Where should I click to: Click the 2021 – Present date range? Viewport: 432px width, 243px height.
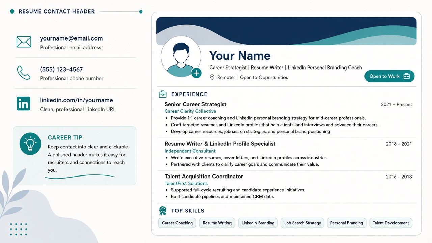397,105
